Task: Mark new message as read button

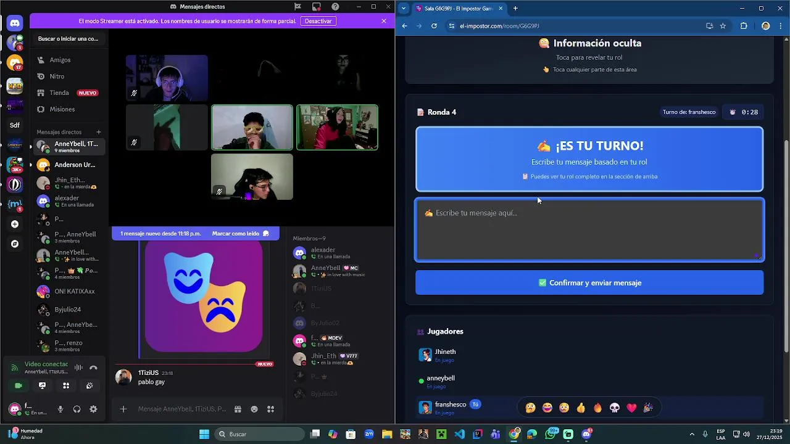Action: pos(241,234)
